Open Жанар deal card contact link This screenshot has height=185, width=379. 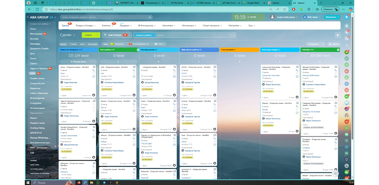coord(265,110)
